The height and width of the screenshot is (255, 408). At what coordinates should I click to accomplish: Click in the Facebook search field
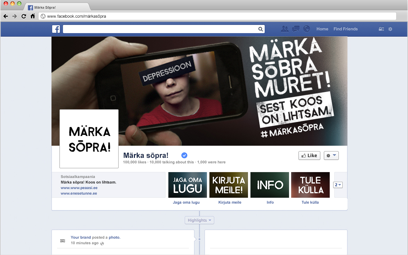tap(160, 29)
